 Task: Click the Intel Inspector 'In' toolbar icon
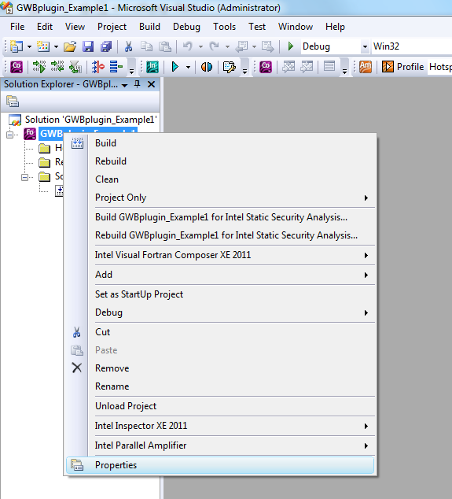(x=153, y=67)
